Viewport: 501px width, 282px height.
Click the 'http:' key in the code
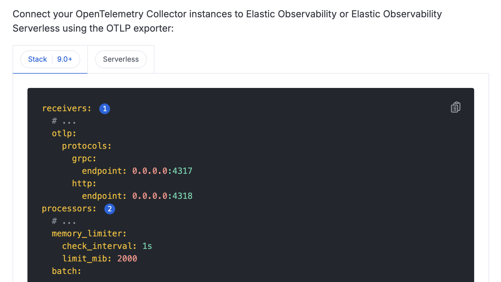pyautogui.click(x=84, y=184)
